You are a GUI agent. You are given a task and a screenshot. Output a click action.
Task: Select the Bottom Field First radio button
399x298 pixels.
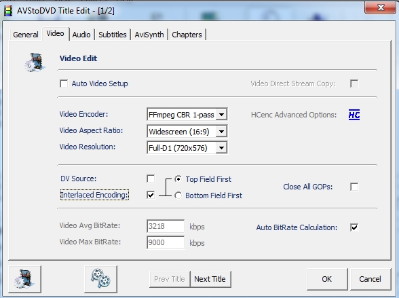[x=178, y=195]
